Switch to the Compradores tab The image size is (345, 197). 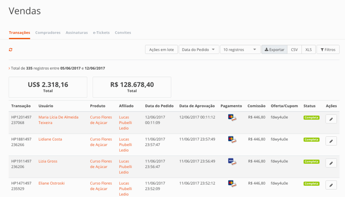coord(48,33)
